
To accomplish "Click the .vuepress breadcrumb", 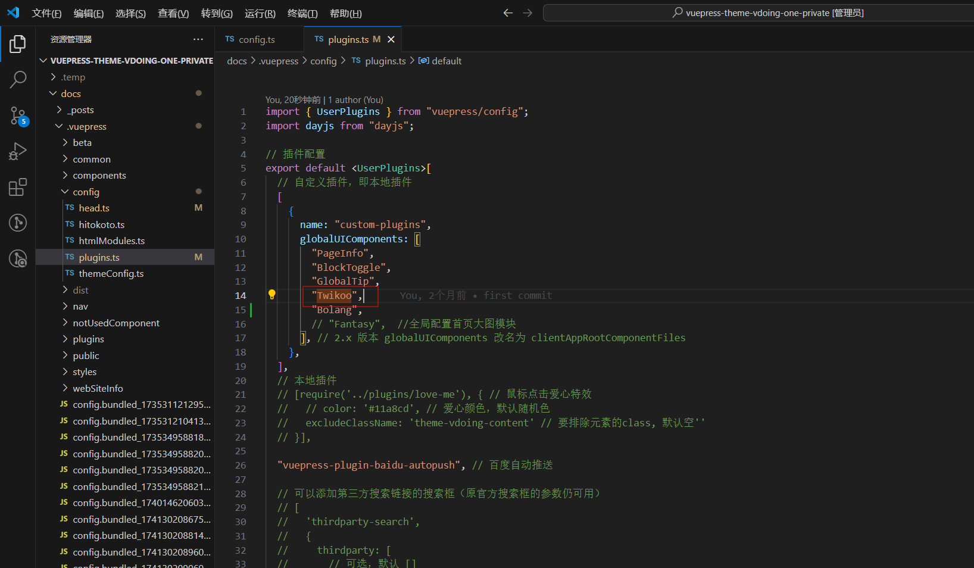I will (x=279, y=61).
